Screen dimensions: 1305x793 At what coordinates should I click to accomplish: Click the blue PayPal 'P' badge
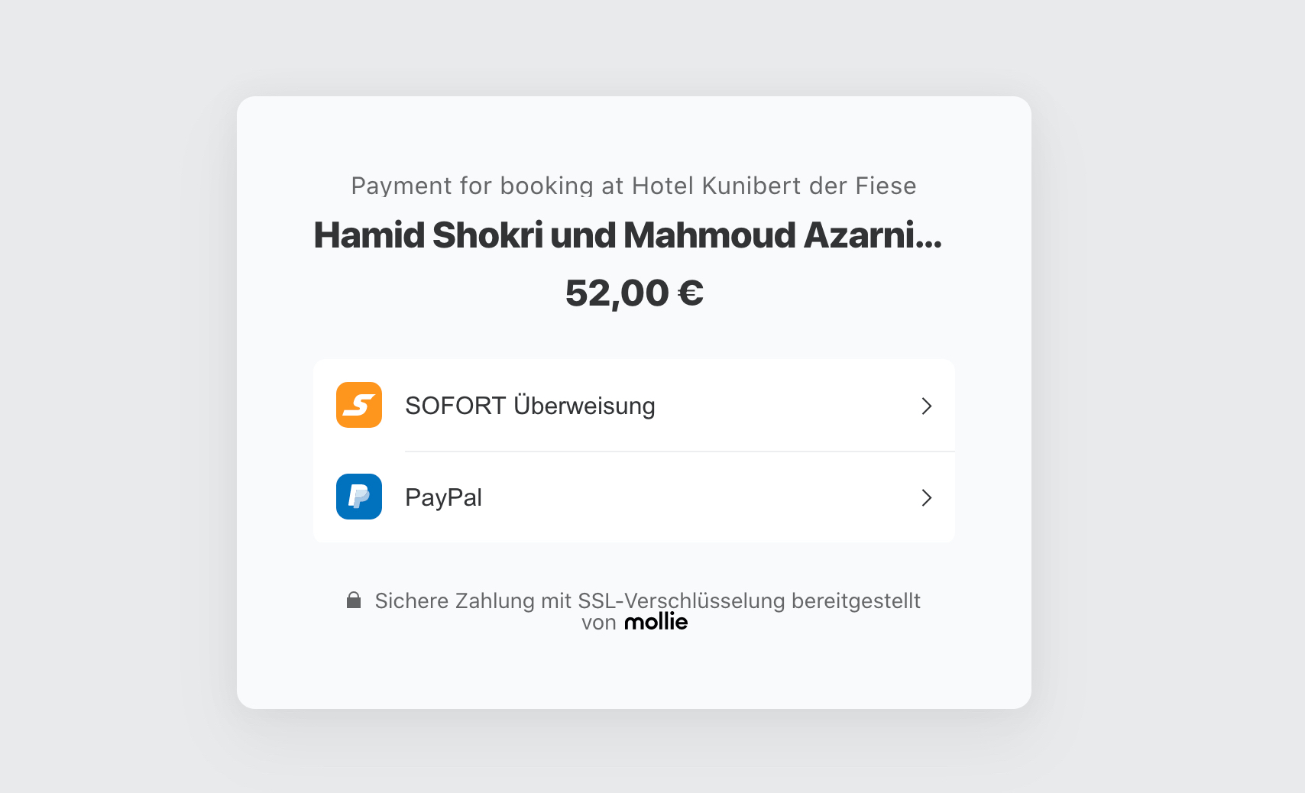[x=358, y=497]
